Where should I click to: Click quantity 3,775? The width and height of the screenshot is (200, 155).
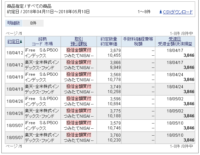point(116,111)
